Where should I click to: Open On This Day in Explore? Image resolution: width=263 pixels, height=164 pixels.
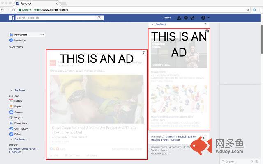(x=21, y=128)
